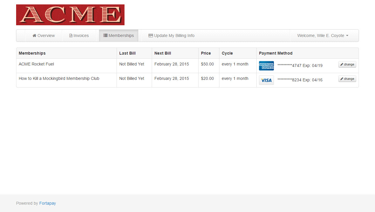Follow the Fortapay link in footer
The image size is (375, 212).
click(x=47, y=203)
